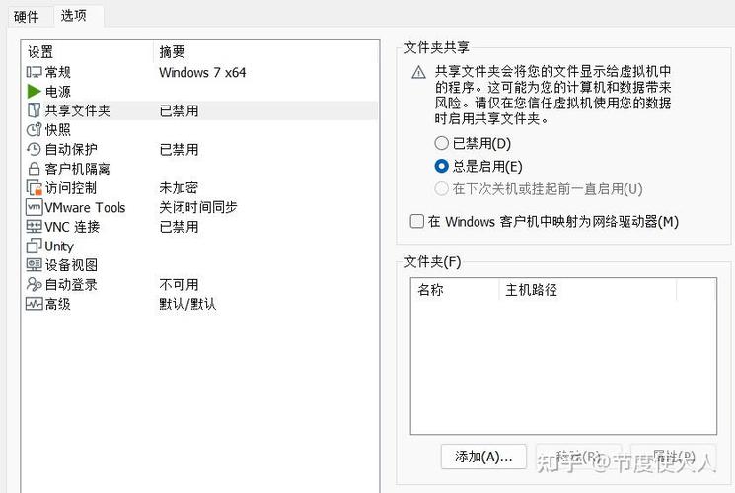Viewport: 735px width, 493px height.
Task: Click the 未加密 summary text
Action: [x=179, y=188]
